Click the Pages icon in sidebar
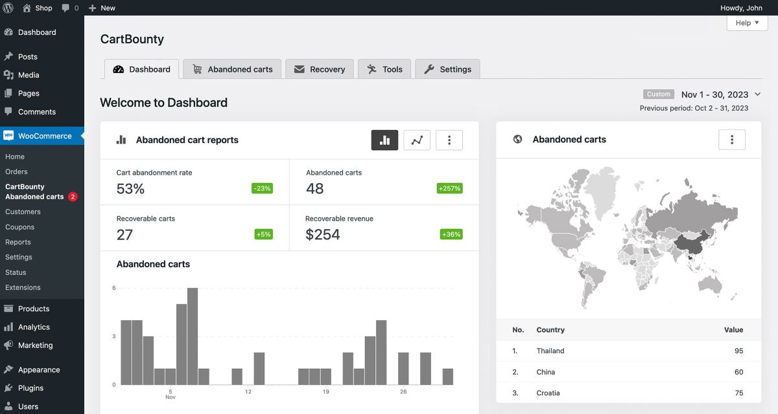The image size is (778, 414). [8, 93]
